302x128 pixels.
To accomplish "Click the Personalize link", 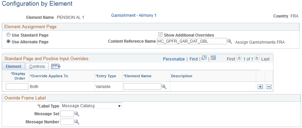I will 174,59.
